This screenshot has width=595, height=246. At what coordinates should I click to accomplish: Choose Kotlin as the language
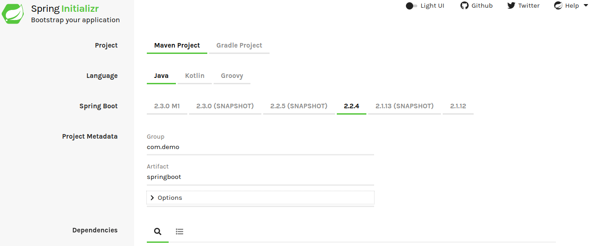click(195, 76)
